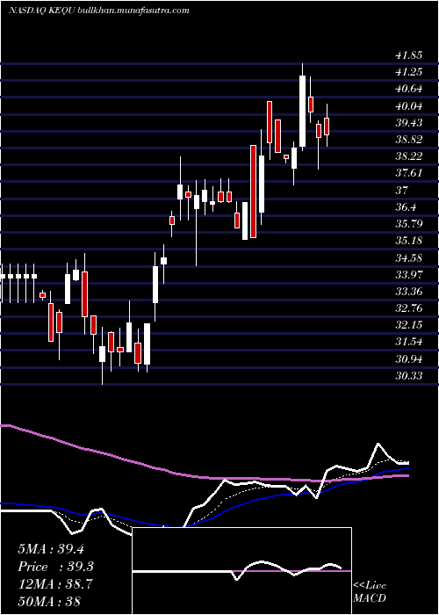Click the 34.58 price axis label

[409, 258]
